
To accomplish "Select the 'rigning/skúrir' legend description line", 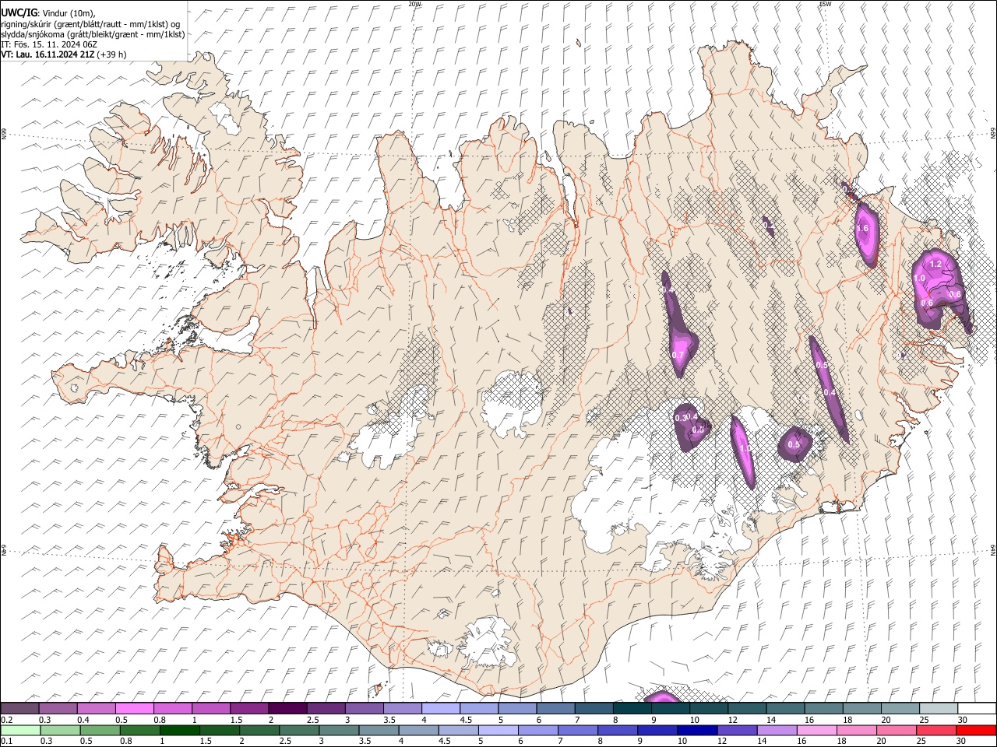I will tap(90, 24).
